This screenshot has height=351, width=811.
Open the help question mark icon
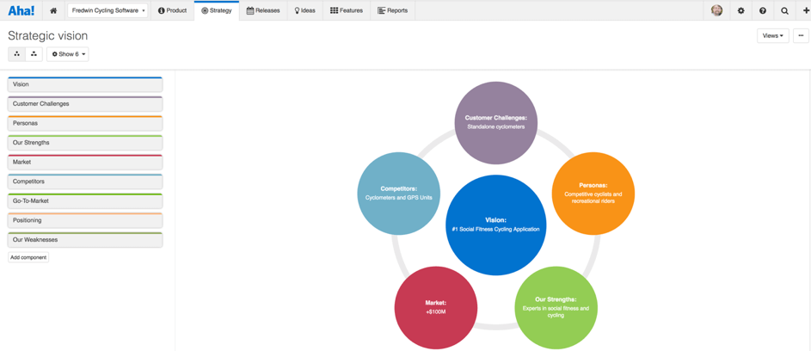click(762, 11)
